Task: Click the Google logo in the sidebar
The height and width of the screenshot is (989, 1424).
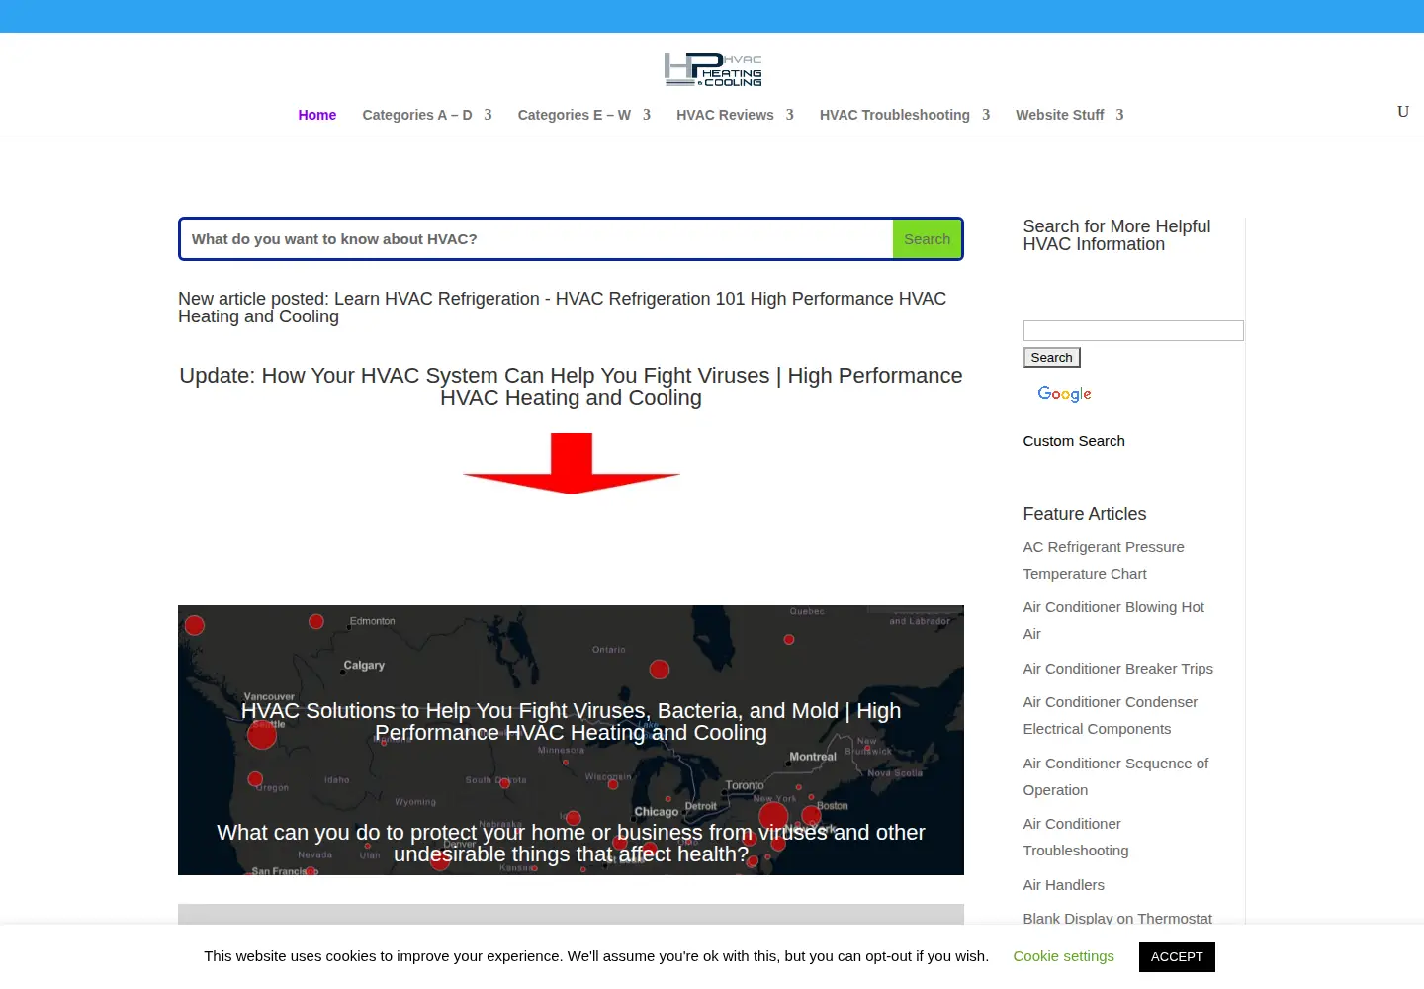Action: pyautogui.click(x=1064, y=394)
